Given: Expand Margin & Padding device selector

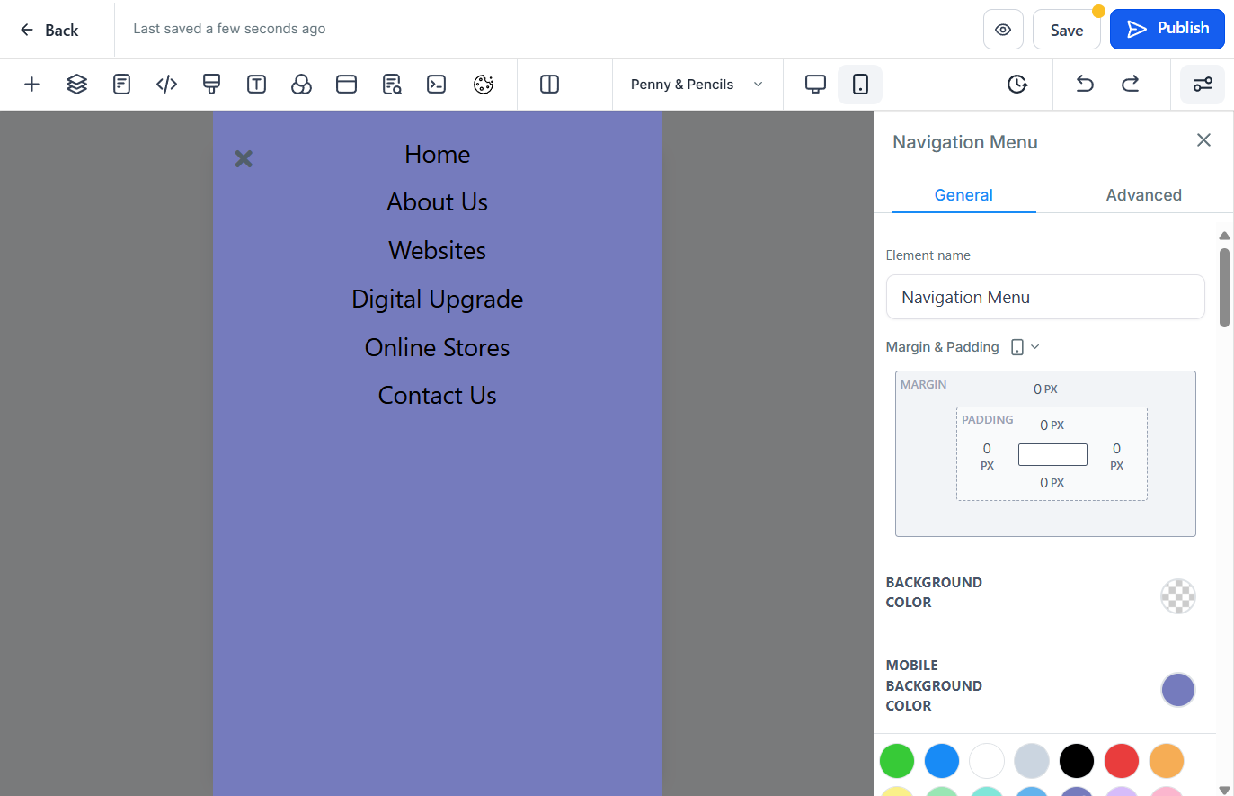Looking at the screenshot, I should [1025, 347].
